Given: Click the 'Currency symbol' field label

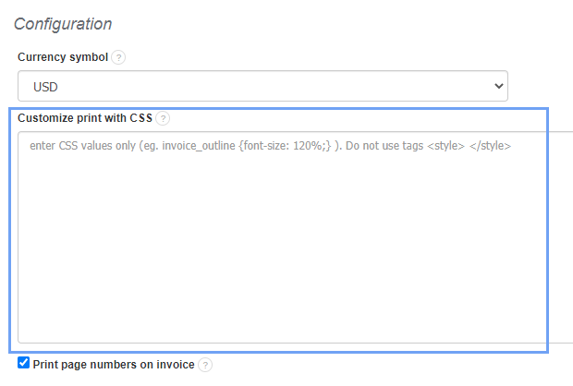Looking at the screenshot, I should click(x=63, y=57).
